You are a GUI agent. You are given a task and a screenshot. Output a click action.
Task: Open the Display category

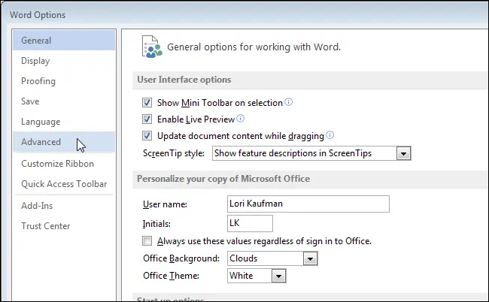[x=64, y=61]
